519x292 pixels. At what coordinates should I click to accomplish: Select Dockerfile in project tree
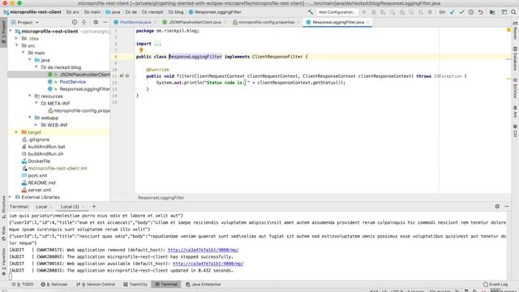click(x=39, y=161)
